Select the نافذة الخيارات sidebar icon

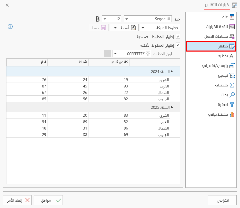tap(232, 27)
